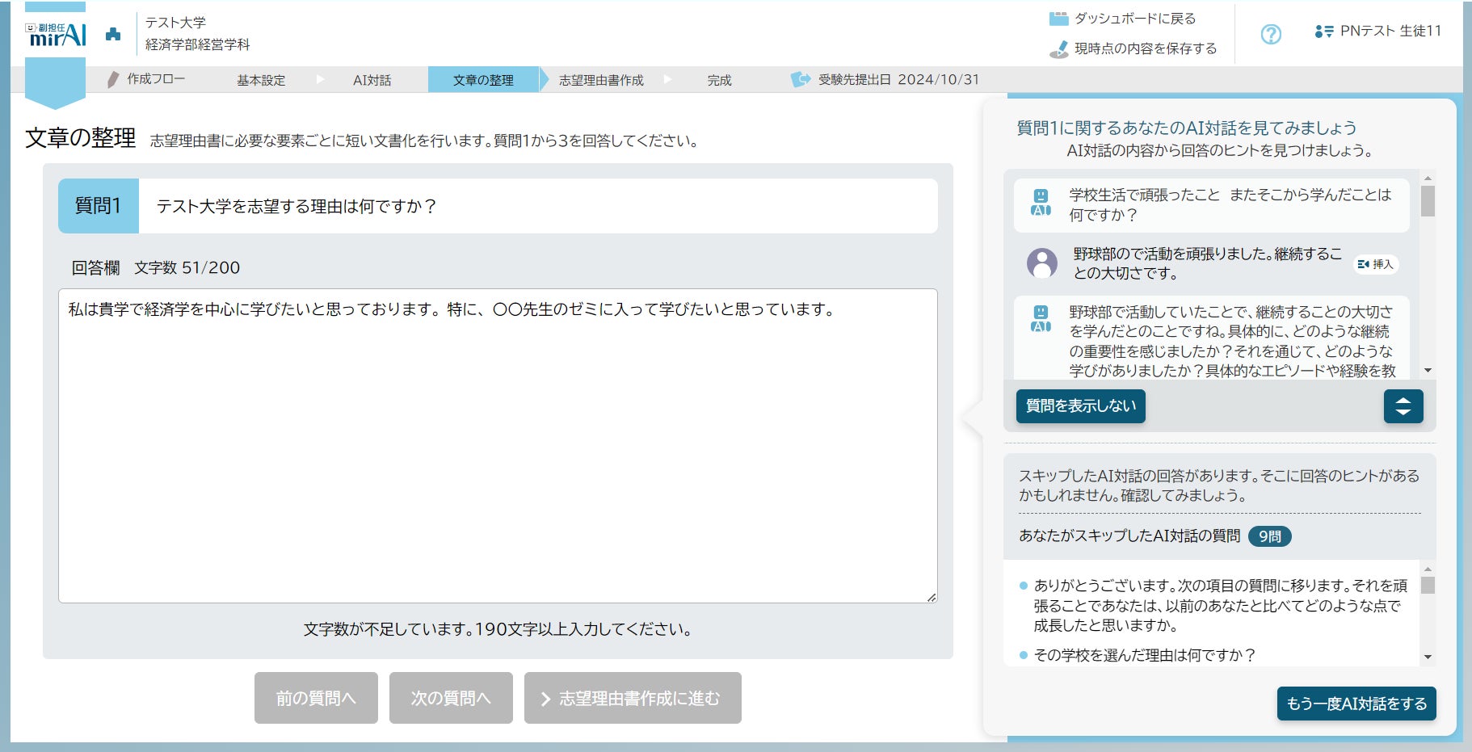Focus the 回答欄 answer text area

point(498,446)
